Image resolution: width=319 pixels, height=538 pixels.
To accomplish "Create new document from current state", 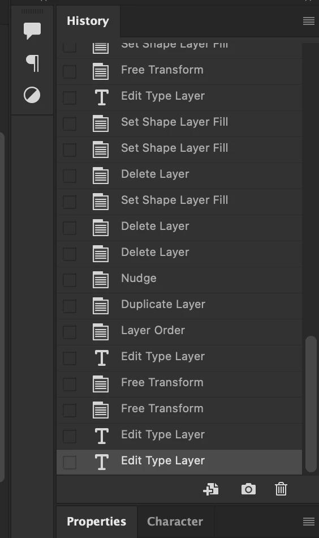I will coord(211,489).
